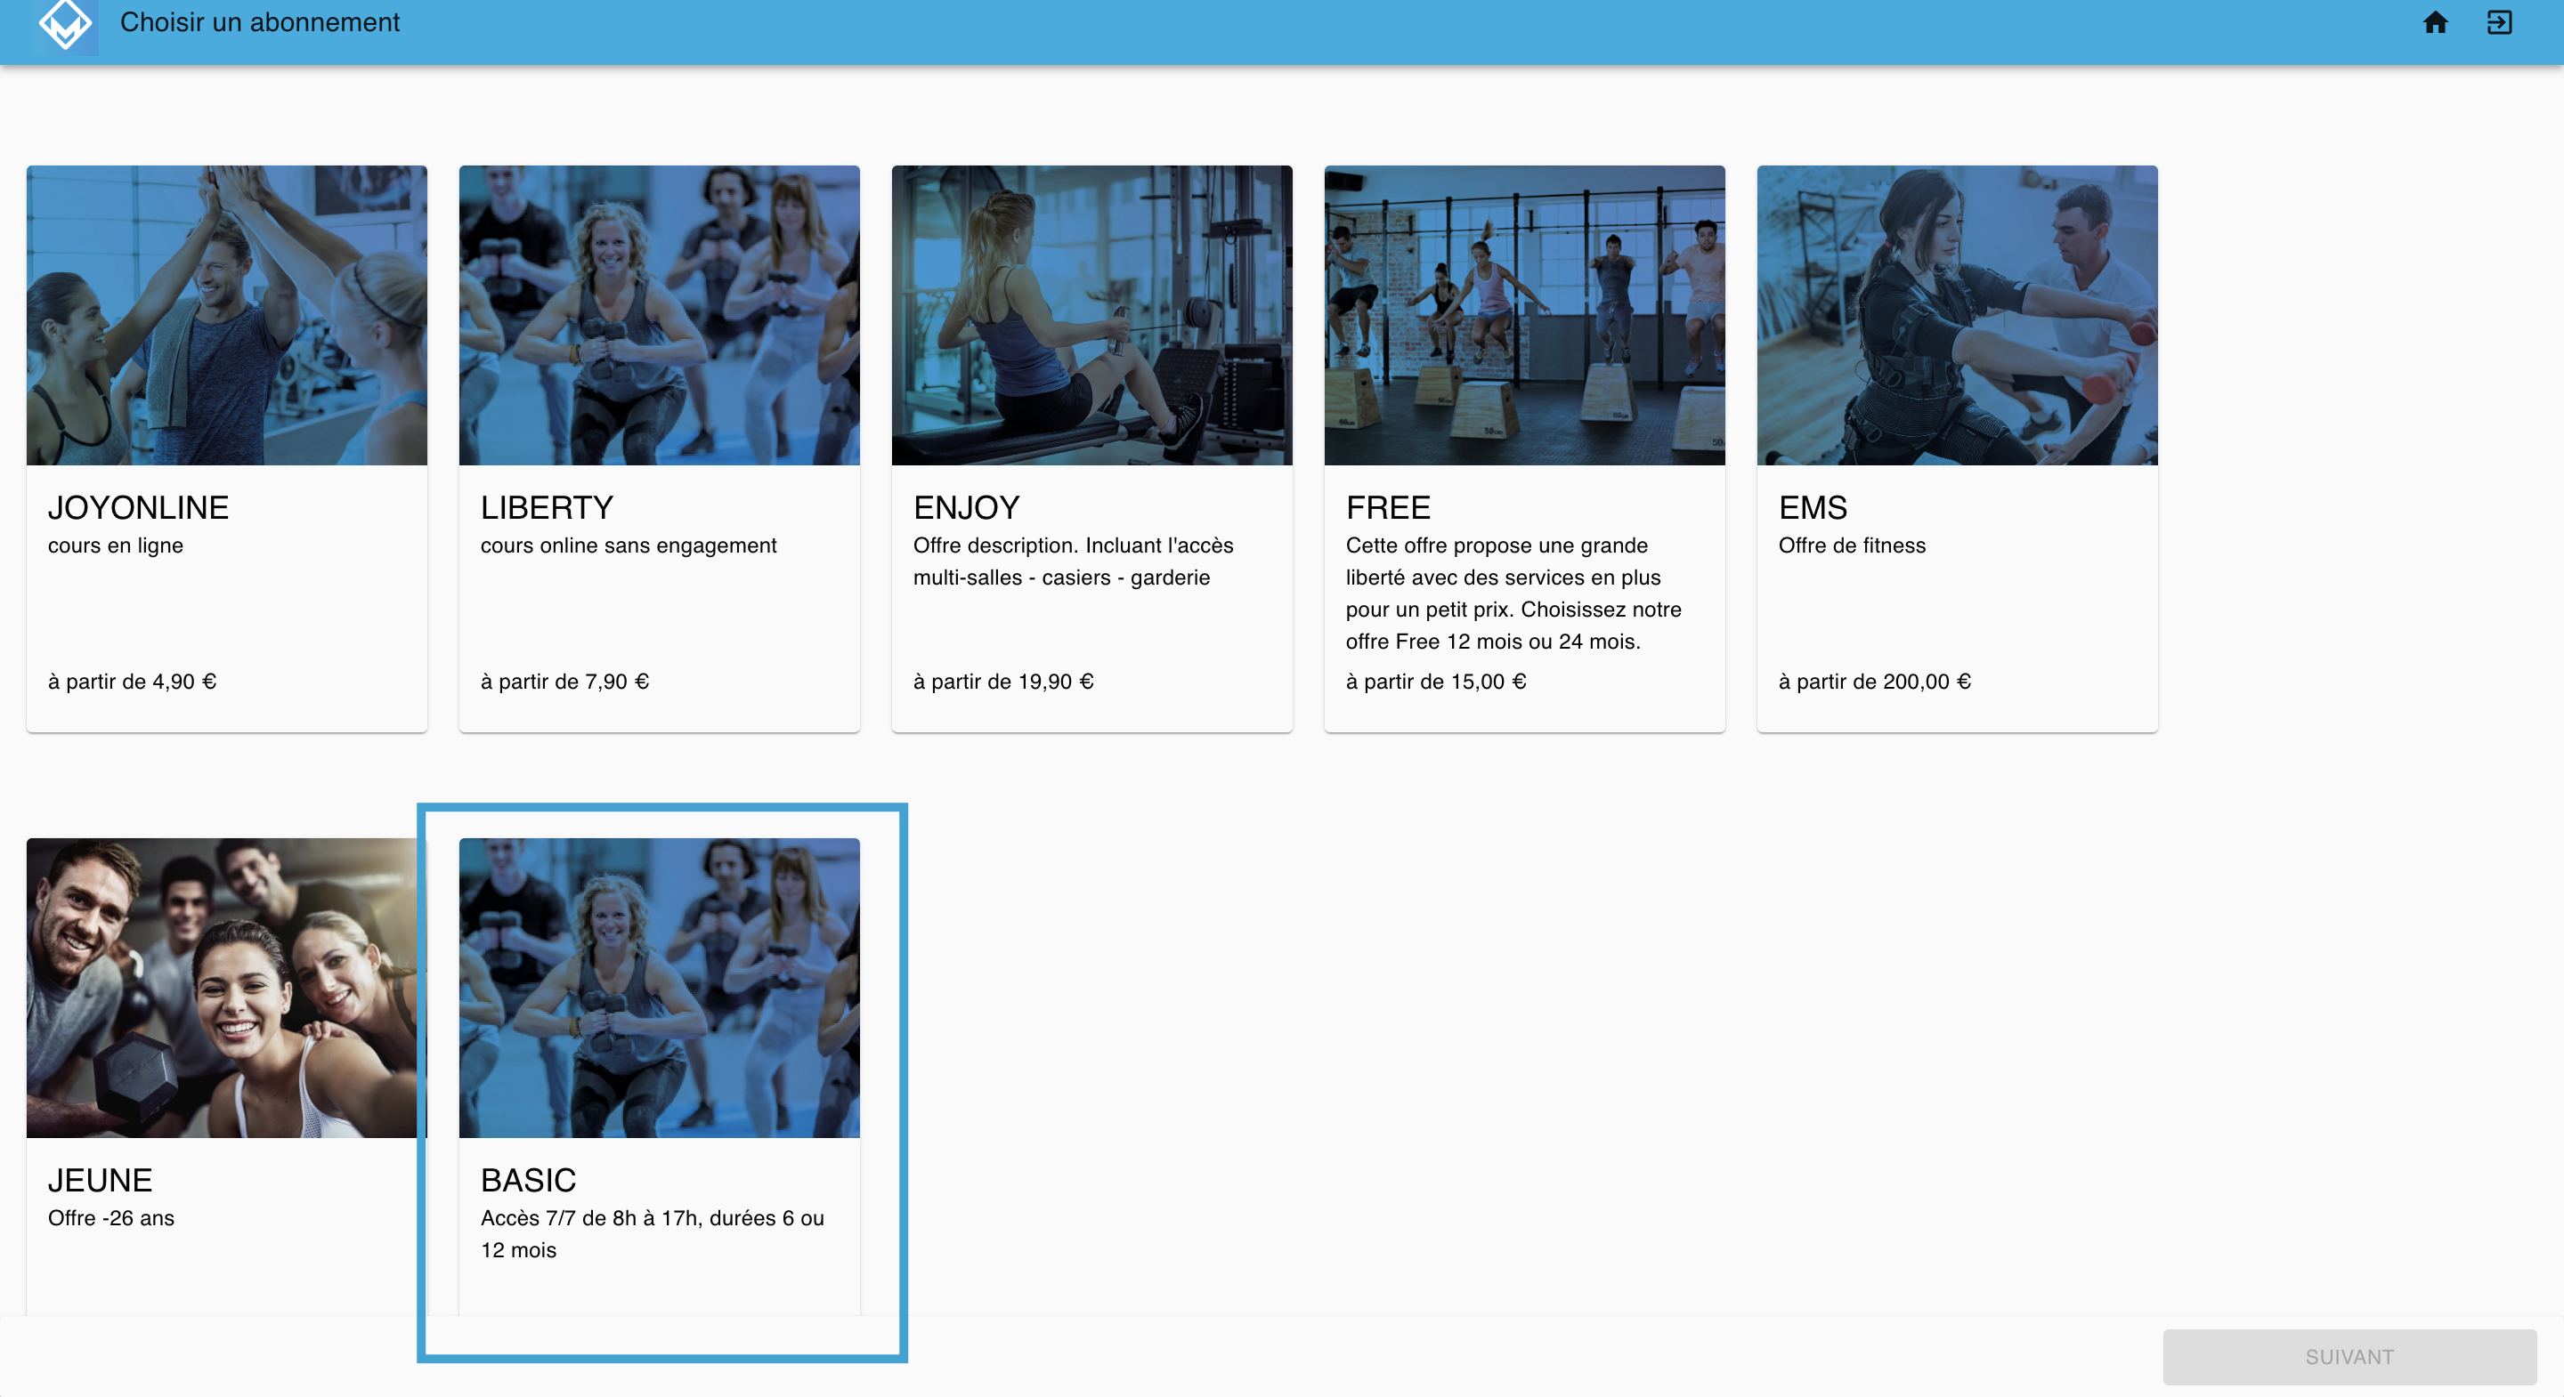Click the 'Offre -26 ans' description
Viewport: 2564px width, 1397px height.
110,1218
